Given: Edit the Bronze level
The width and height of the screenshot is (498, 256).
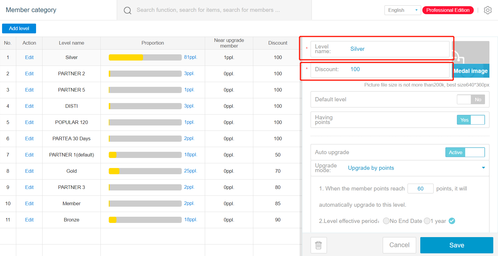Looking at the screenshot, I should pyautogui.click(x=29, y=220).
